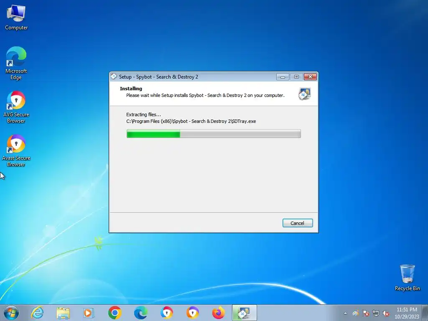Launch Internet Explorer from the taskbar
Image resolution: width=428 pixels, height=321 pixels.
coord(37,313)
